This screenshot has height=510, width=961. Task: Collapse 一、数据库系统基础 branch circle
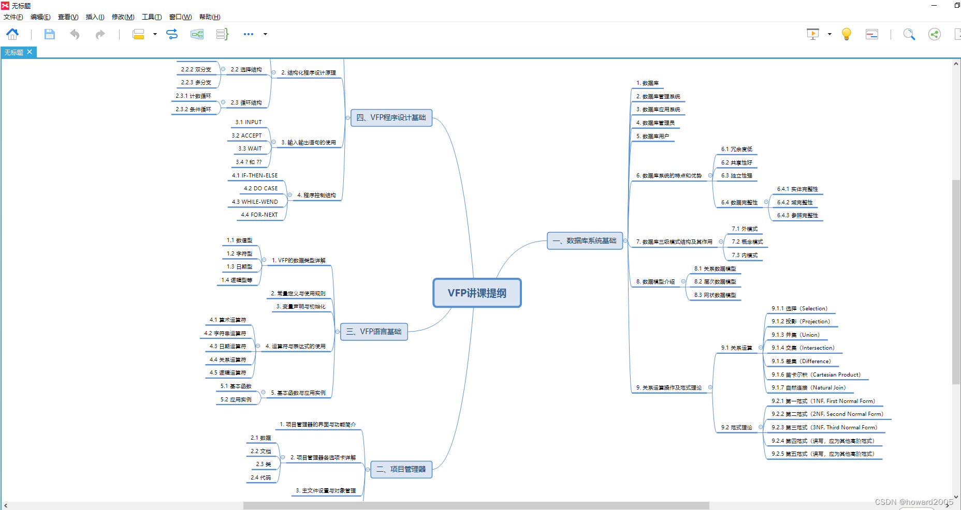[x=625, y=241]
